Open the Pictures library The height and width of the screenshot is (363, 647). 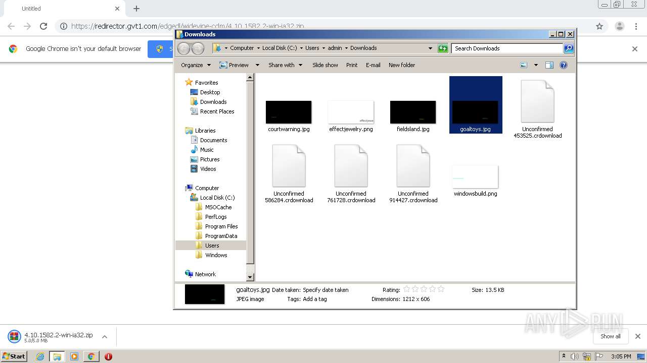(205, 159)
